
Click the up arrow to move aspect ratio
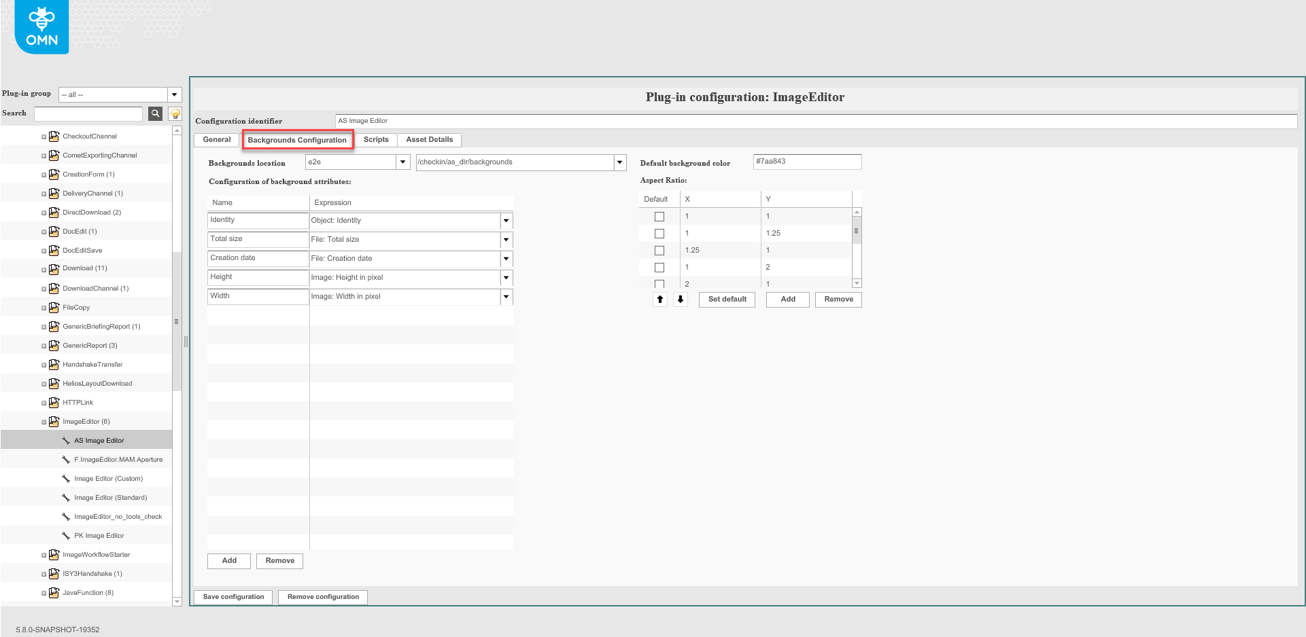tap(659, 299)
